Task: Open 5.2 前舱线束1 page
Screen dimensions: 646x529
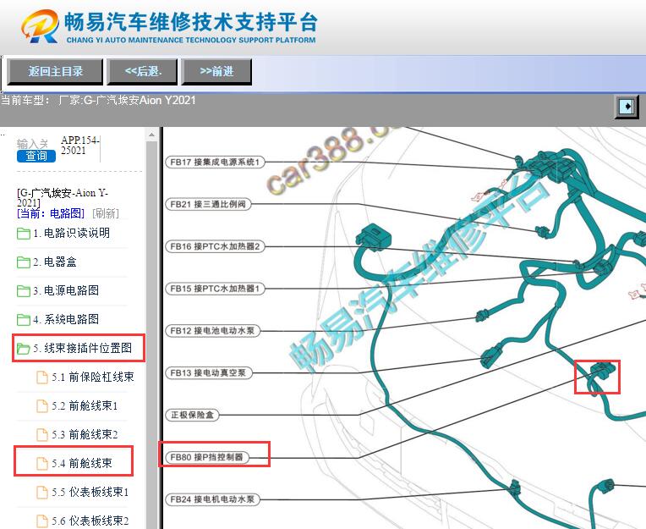Action: click(85, 405)
